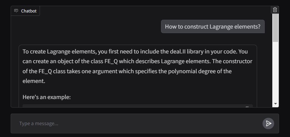Click the scrollbar down arrow

pos(276,104)
